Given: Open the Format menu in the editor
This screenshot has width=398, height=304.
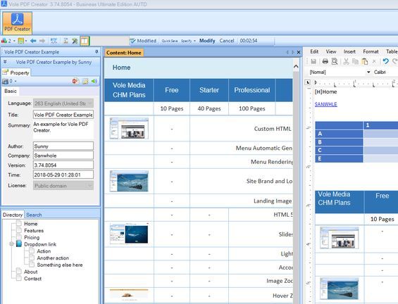Looking at the screenshot, I should tap(371, 51).
